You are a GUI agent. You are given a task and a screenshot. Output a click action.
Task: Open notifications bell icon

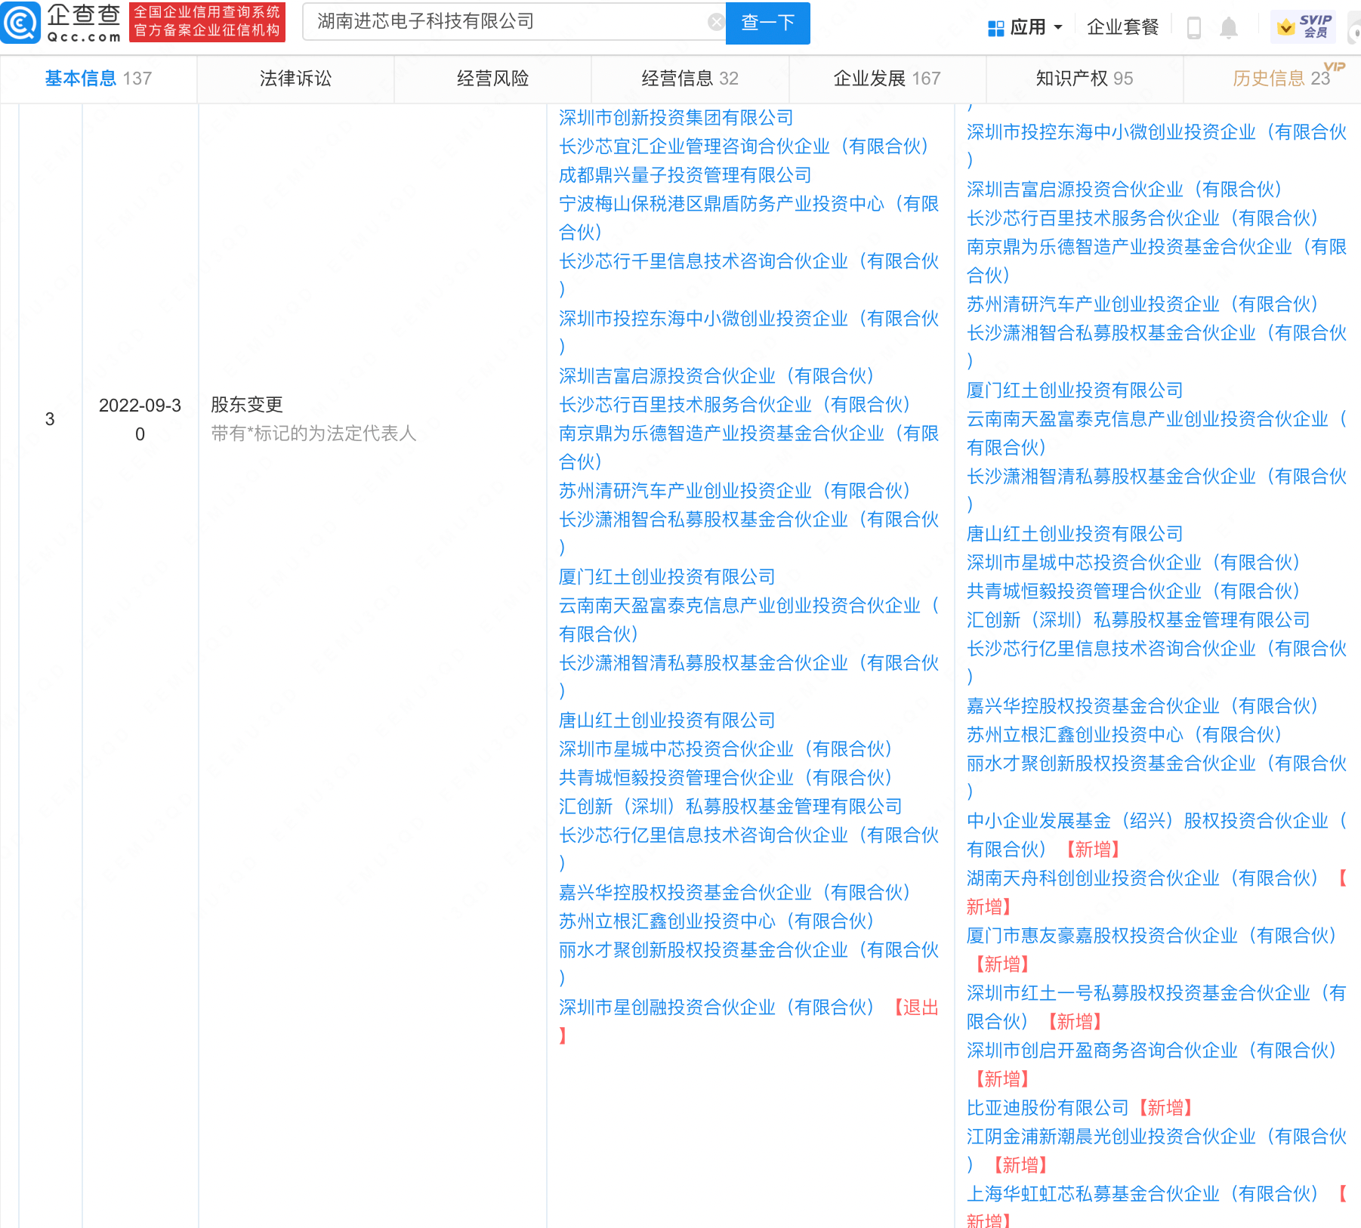click(x=1229, y=27)
